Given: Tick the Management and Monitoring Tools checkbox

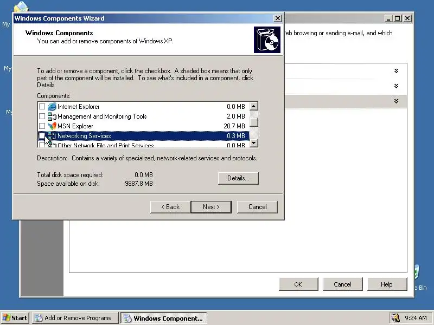Looking at the screenshot, I should point(42,116).
